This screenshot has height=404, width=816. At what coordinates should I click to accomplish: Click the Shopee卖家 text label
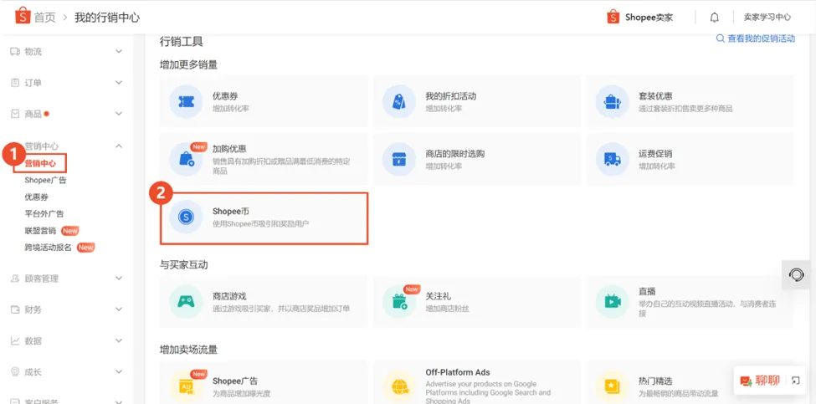tap(649, 18)
